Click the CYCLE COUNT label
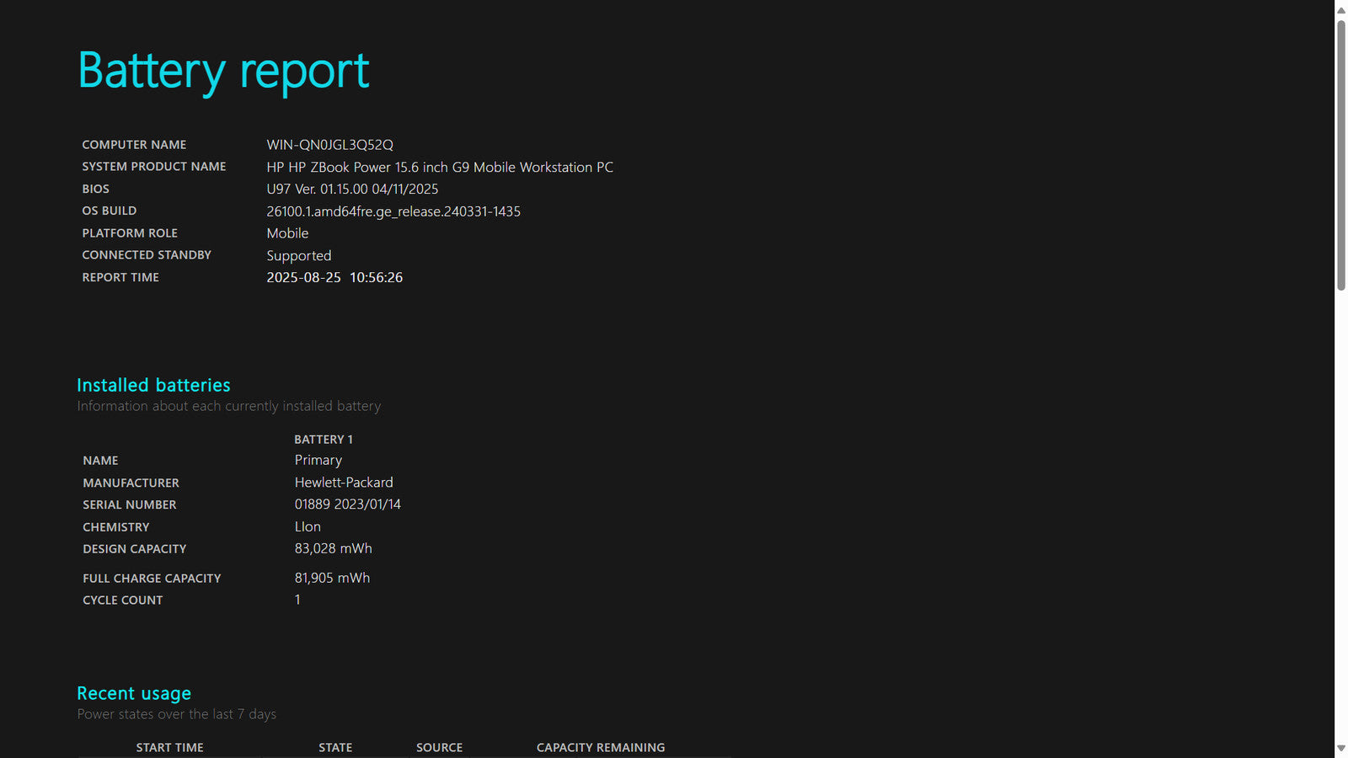The height and width of the screenshot is (758, 1348). point(123,601)
